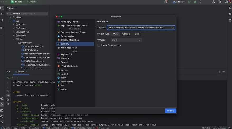Choose PHP Empty Project generator

pyautogui.click(x=75, y=22)
